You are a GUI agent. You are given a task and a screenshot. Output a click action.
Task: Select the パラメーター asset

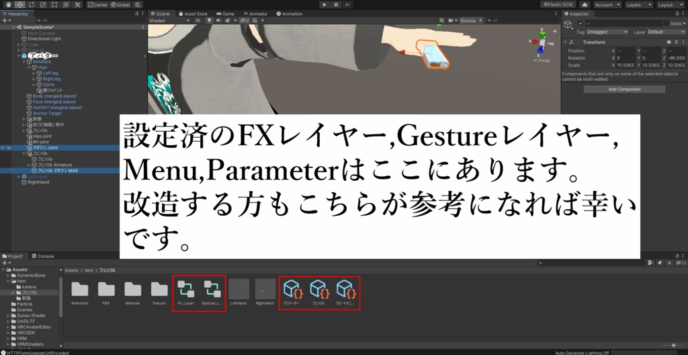[x=292, y=292]
